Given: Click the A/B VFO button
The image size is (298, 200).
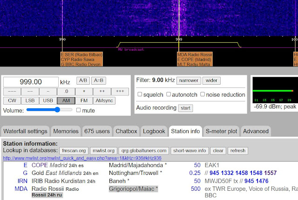Looking at the screenshot, I should pyautogui.click(x=83, y=80).
